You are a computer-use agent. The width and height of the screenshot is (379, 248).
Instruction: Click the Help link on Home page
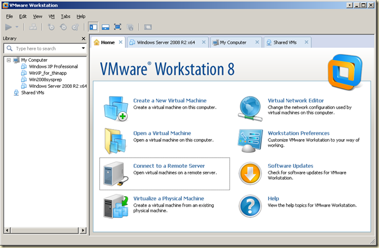tap(274, 199)
